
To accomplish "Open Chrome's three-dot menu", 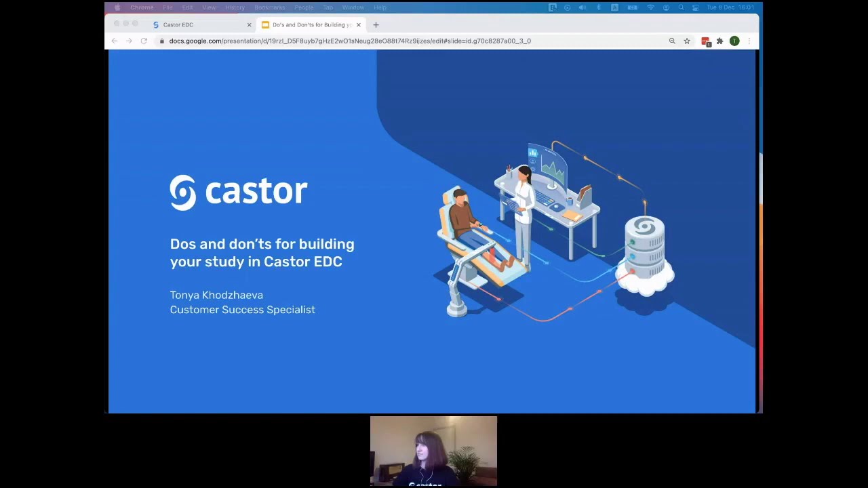I will pos(749,41).
